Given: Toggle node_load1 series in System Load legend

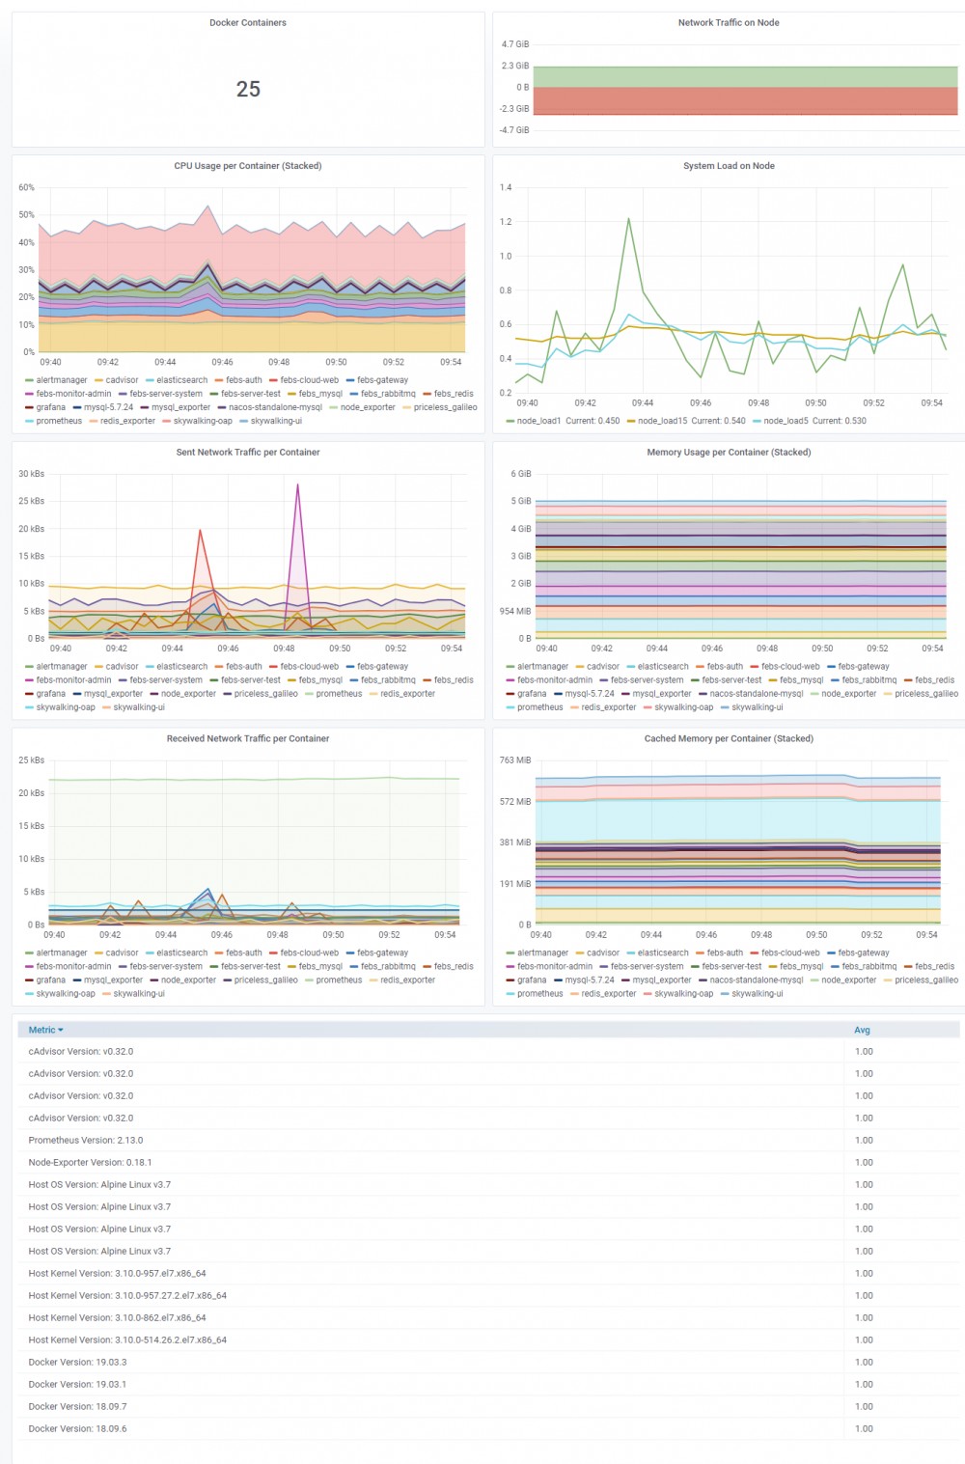Looking at the screenshot, I should 538,421.
